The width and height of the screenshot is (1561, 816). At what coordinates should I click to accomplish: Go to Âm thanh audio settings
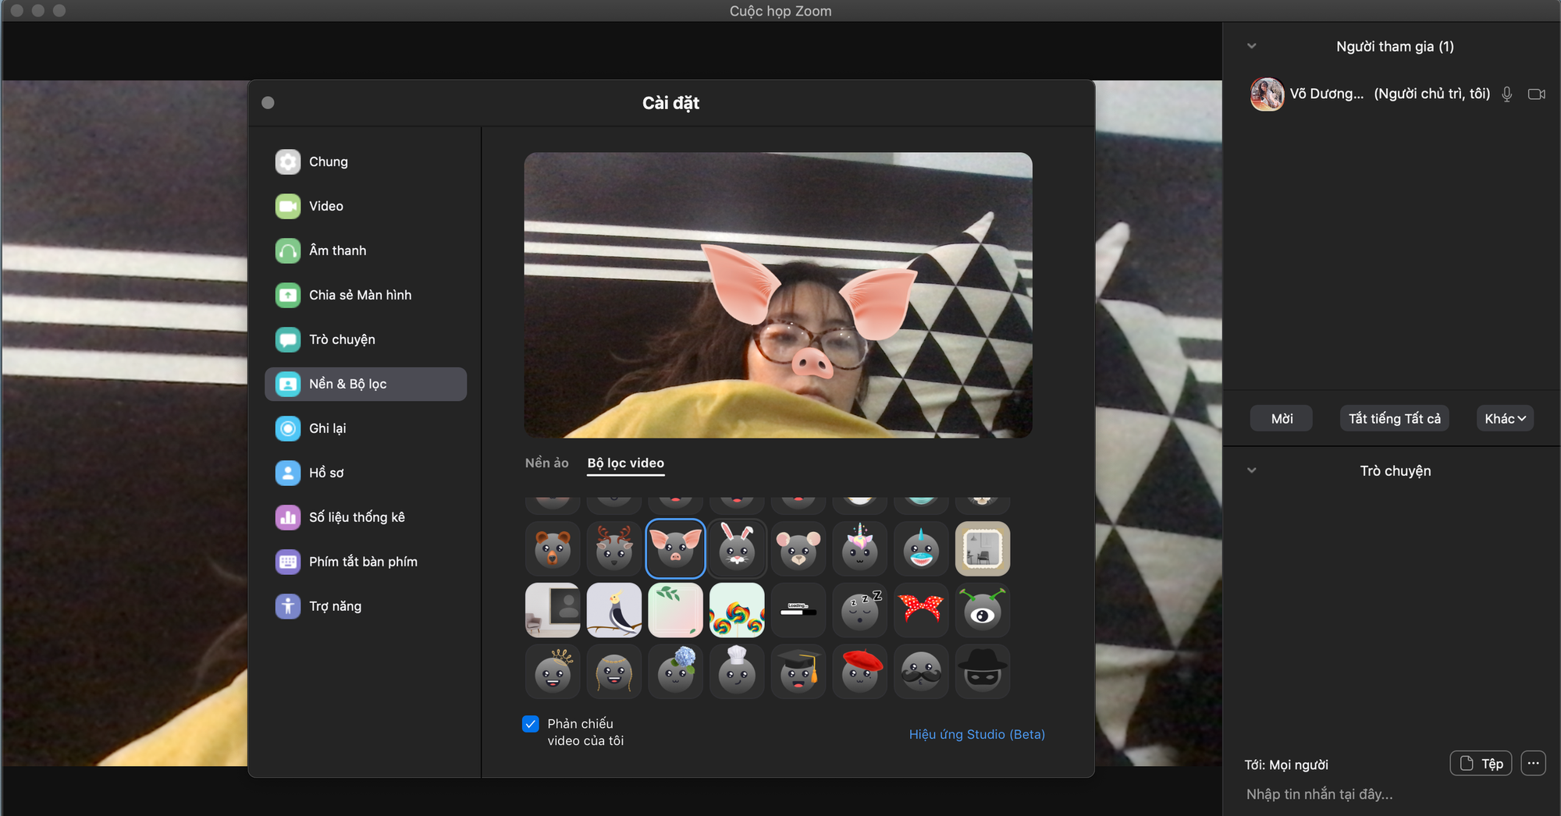click(365, 250)
